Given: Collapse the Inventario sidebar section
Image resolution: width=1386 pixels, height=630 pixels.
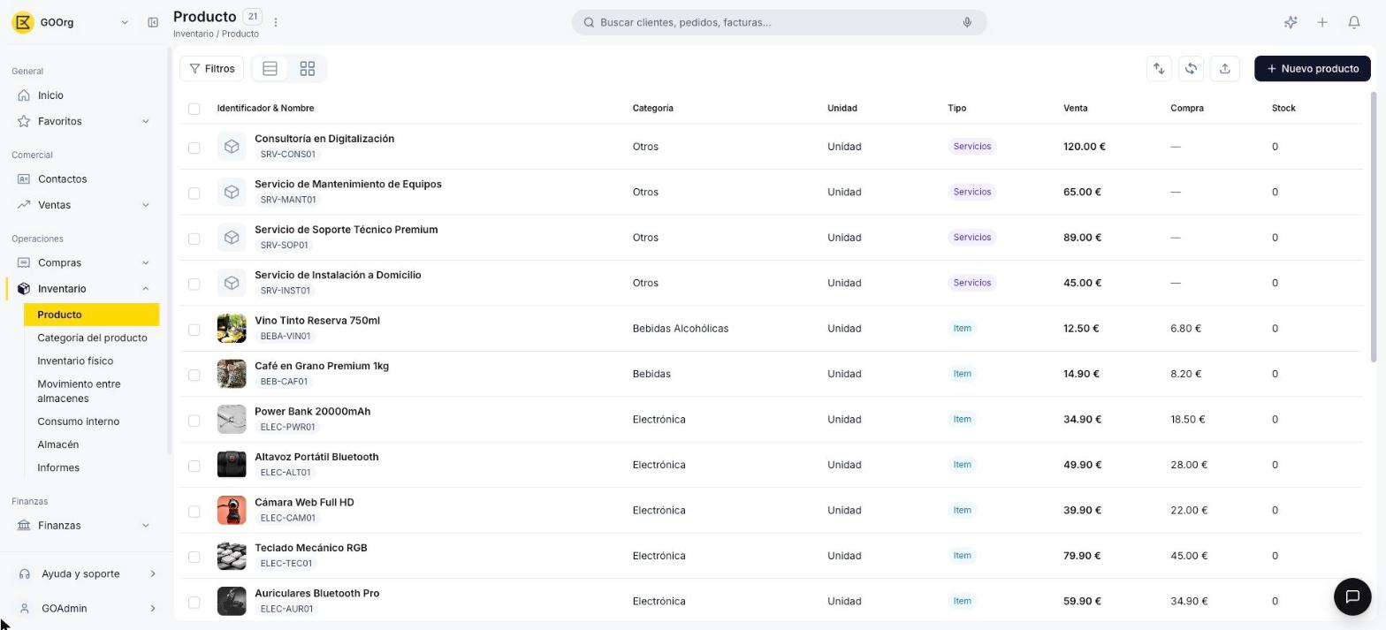Looking at the screenshot, I should click(82, 289).
